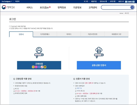Switch to the 지문보안인증 tab
The height and width of the screenshot is (105, 137).
pyautogui.click(x=93, y=34)
